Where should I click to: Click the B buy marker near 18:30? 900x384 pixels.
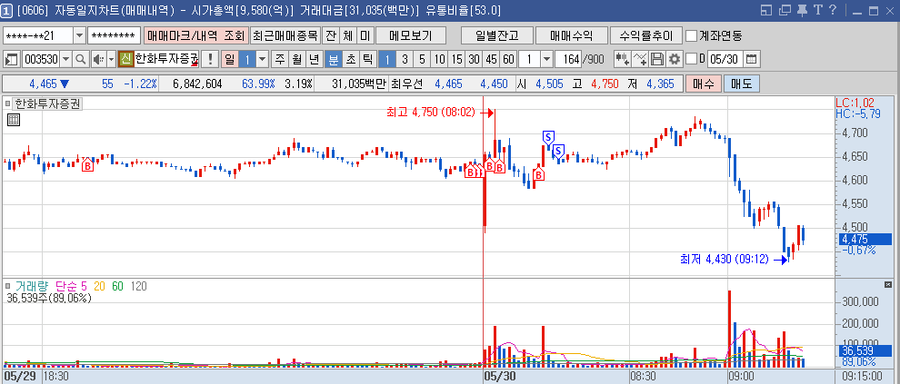point(88,166)
